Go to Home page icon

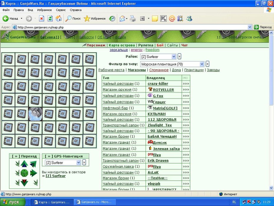pyautogui.click(x=59, y=18)
